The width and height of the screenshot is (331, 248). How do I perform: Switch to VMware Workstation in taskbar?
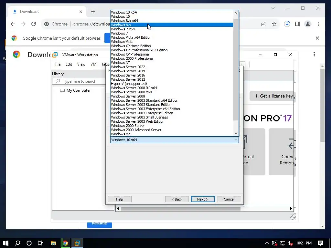pos(77,243)
